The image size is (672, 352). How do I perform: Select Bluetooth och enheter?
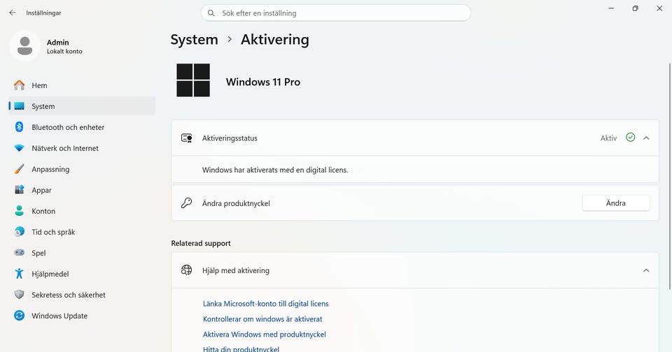(x=82, y=127)
